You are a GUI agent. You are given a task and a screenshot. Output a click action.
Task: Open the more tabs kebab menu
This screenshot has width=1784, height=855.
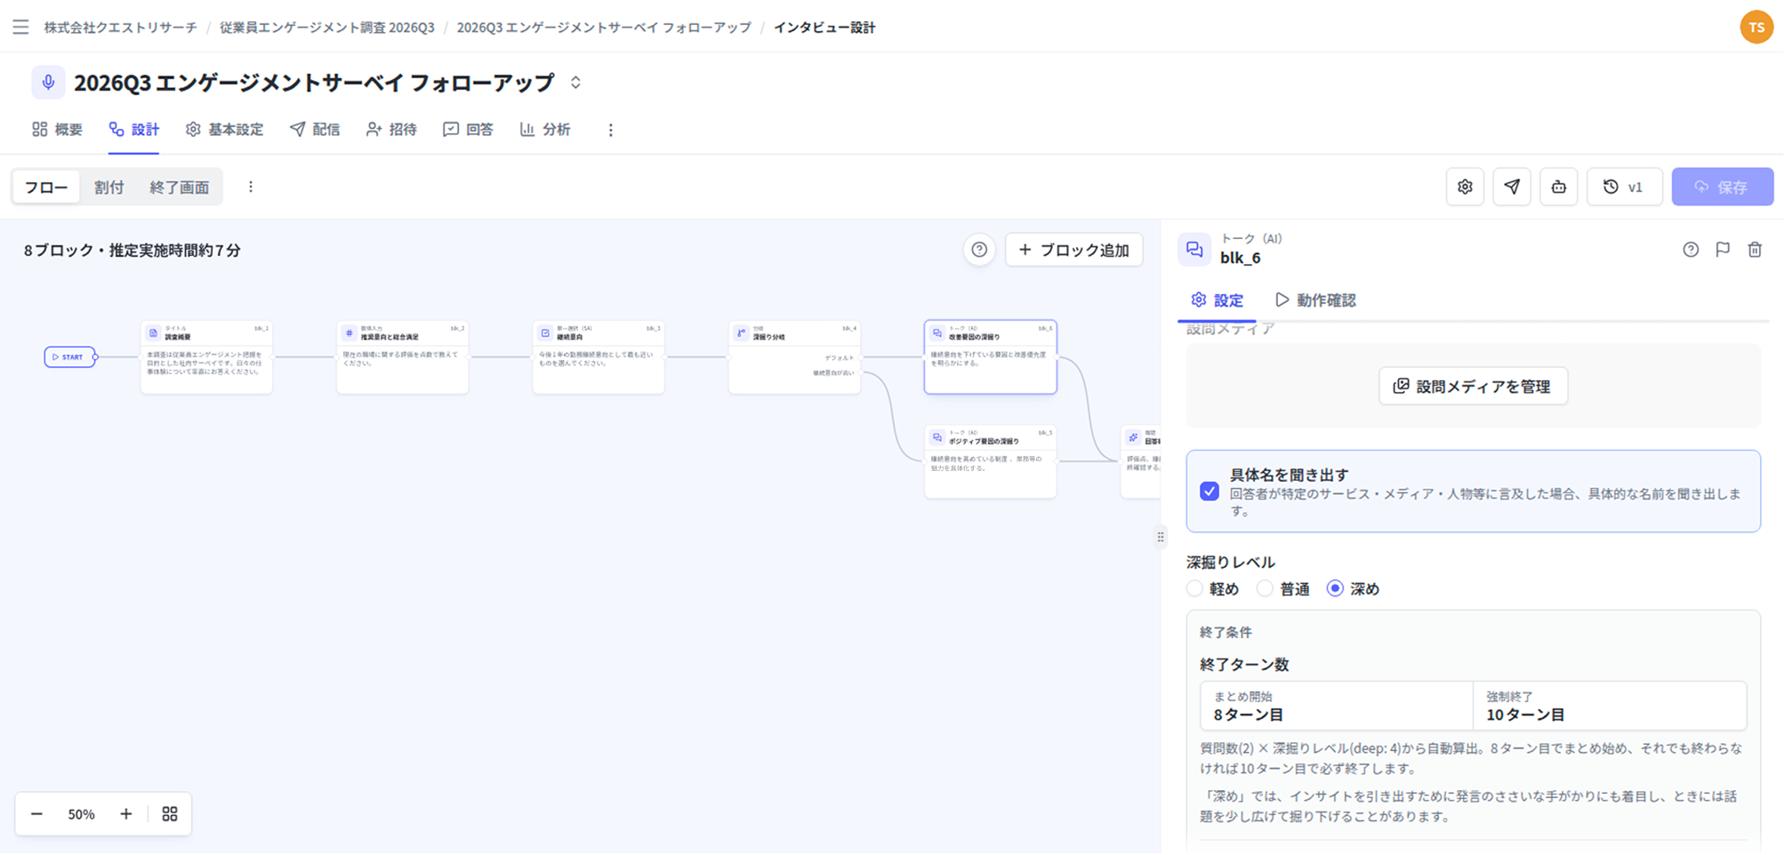(610, 130)
